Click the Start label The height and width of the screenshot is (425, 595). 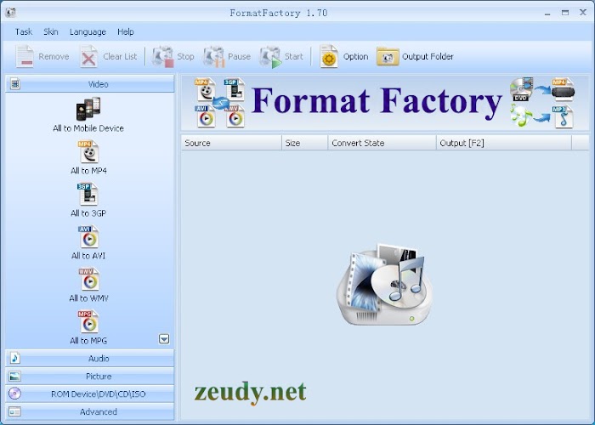[294, 57]
